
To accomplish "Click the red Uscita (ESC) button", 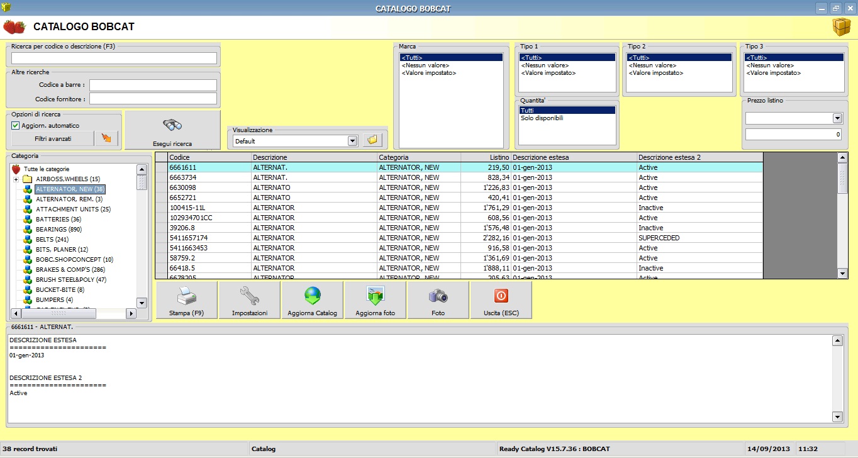I will [501, 300].
